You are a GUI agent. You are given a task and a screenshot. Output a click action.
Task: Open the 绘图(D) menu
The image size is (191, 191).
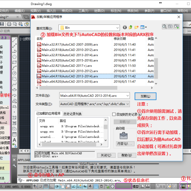pos(99,11)
